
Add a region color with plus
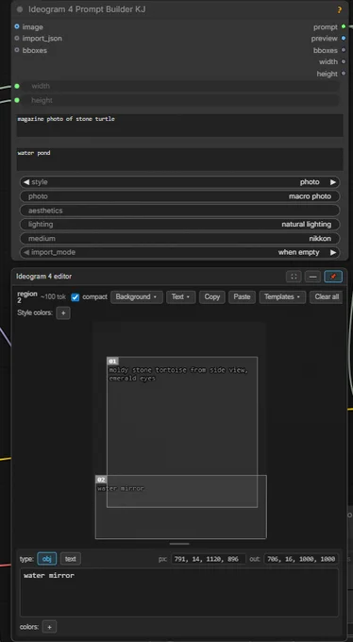coord(49,627)
